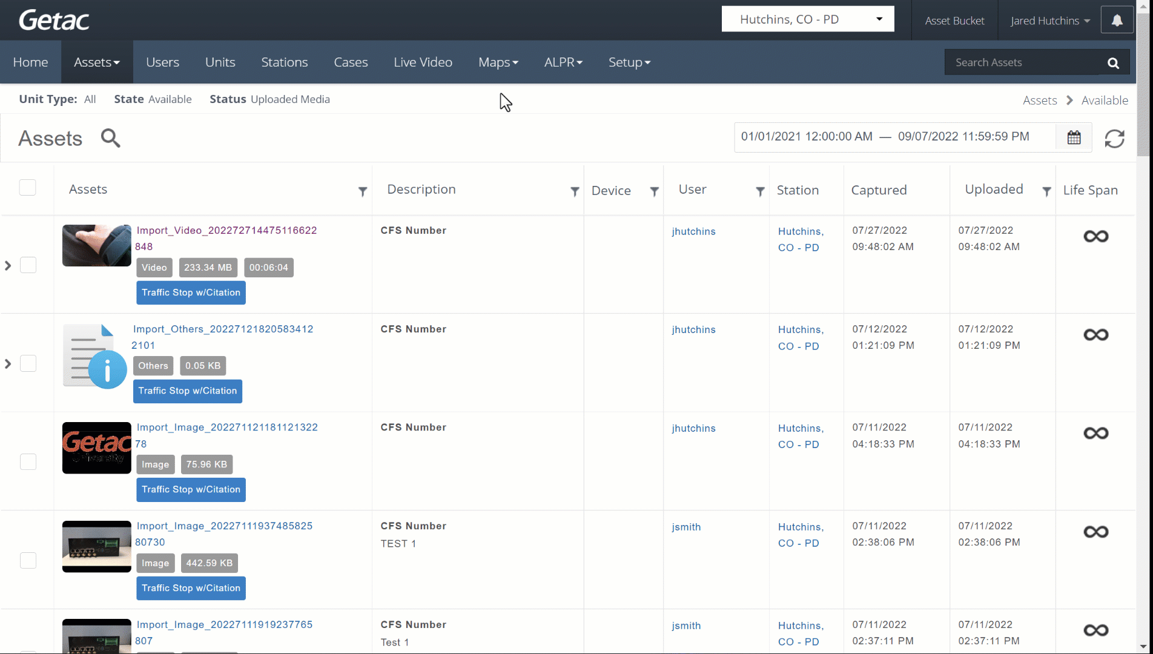This screenshot has height=654, width=1153.
Task: Click infinity life span for Import_Video row
Action: [x=1095, y=236]
